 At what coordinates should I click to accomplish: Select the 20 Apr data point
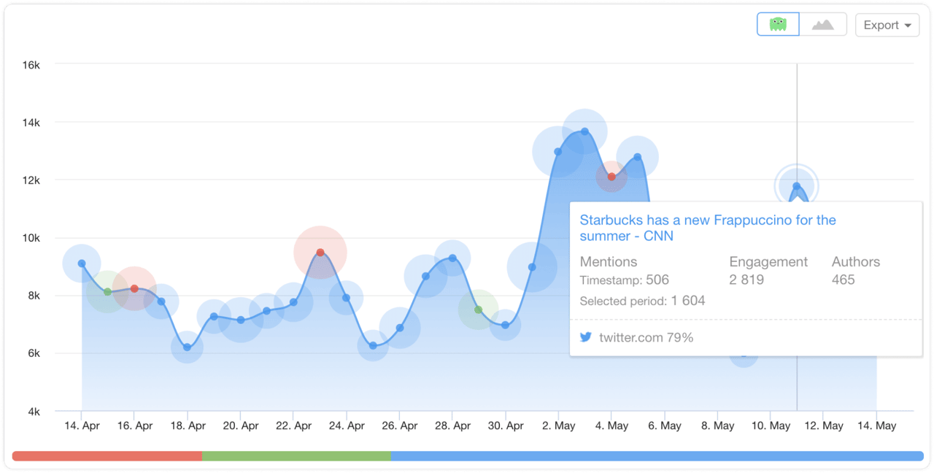[x=240, y=320]
